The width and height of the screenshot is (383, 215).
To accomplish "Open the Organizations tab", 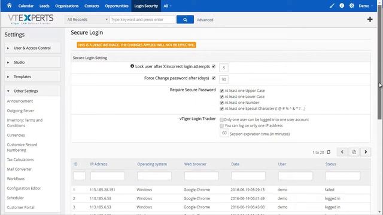I will 67,6.
